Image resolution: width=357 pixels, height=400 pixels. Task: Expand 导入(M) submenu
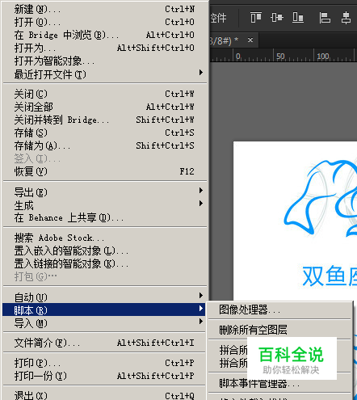click(x=104, y=322)
